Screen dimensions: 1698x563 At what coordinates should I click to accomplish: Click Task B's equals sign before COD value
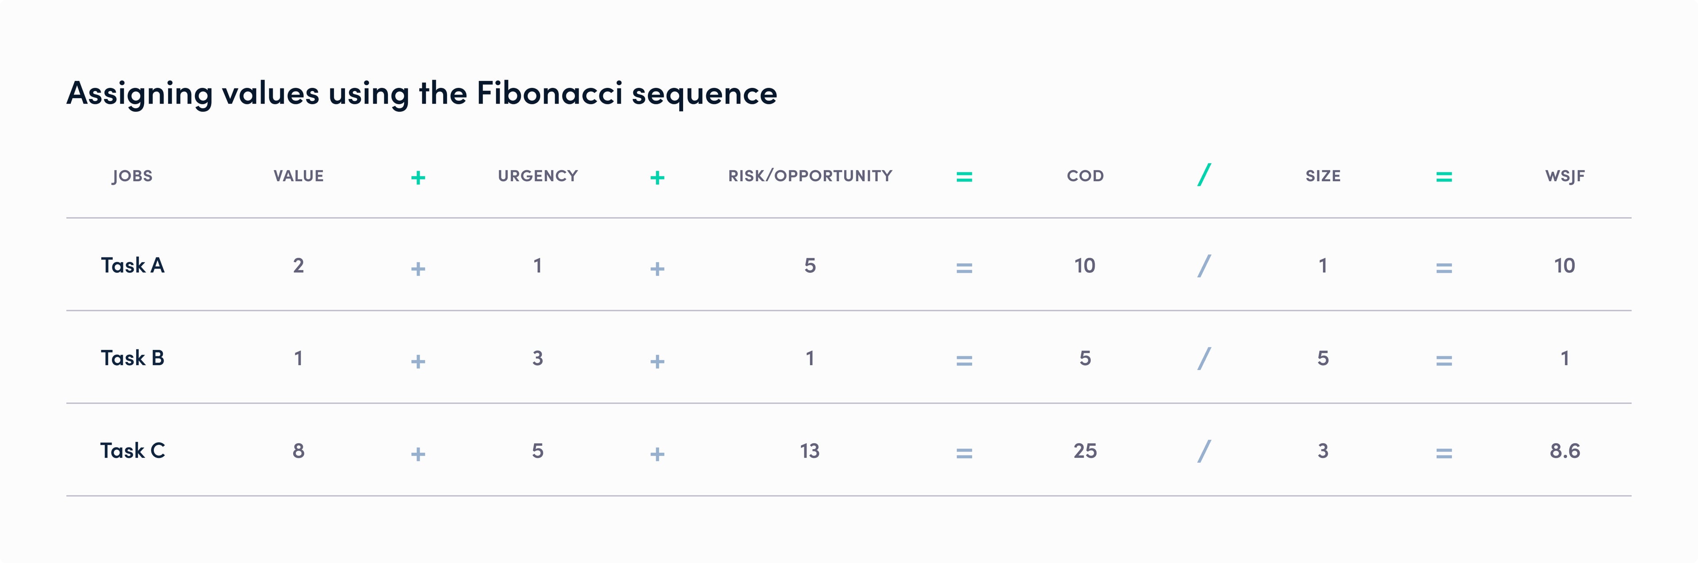[964, 360]
